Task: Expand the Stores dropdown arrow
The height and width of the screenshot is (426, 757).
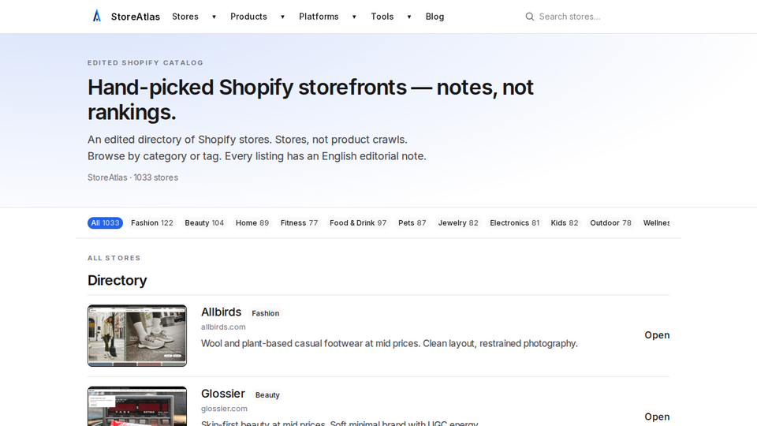Action: pos(214,17)
